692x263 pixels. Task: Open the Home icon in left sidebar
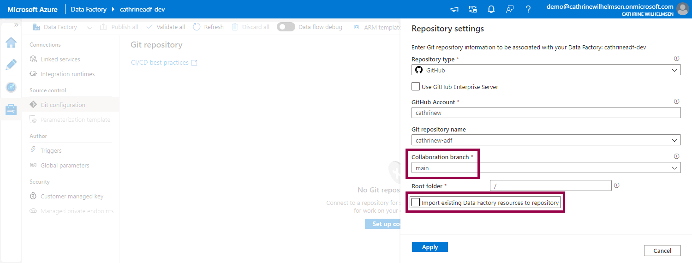(11, 42)
